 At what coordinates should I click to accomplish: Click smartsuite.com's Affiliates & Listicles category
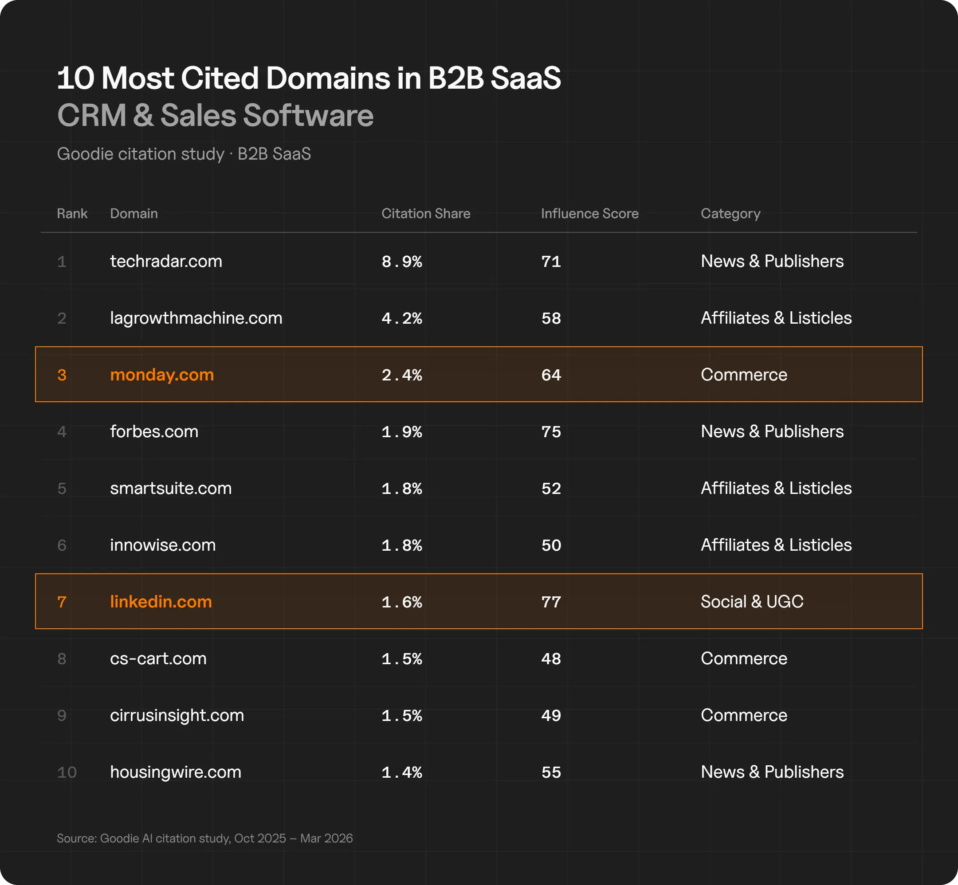[776, 489]
